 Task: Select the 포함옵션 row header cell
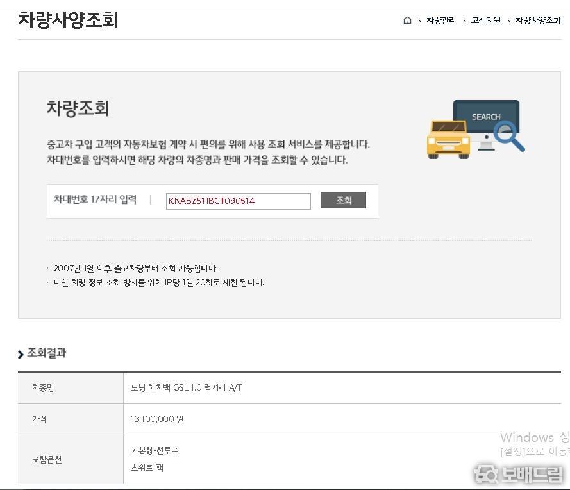47,460
